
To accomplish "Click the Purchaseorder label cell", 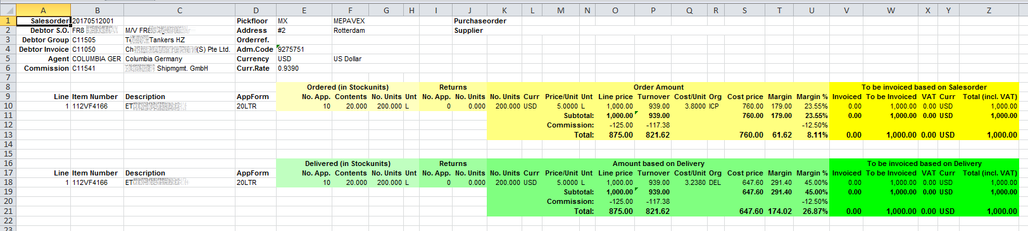I will pyautogui.click(x=480, y=21).
